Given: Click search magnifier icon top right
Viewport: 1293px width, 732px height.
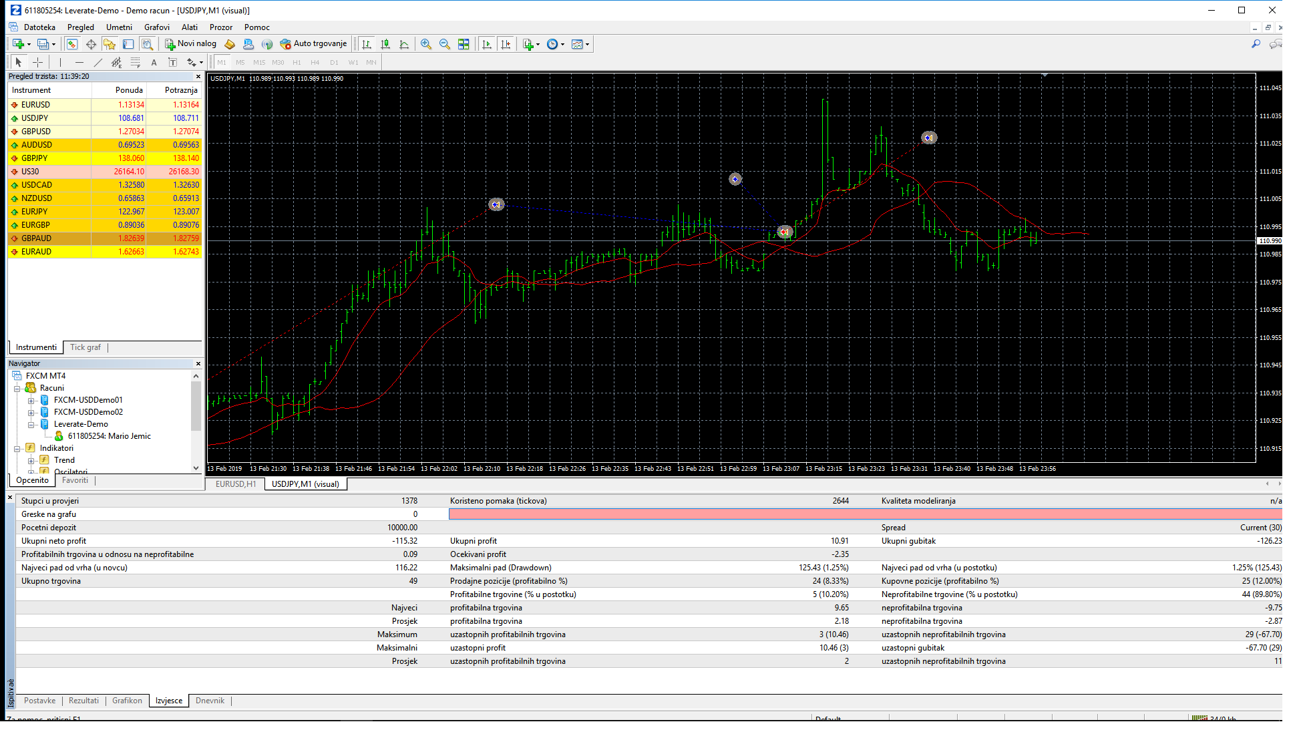Looking at the screenshot, I should 1256,44.
